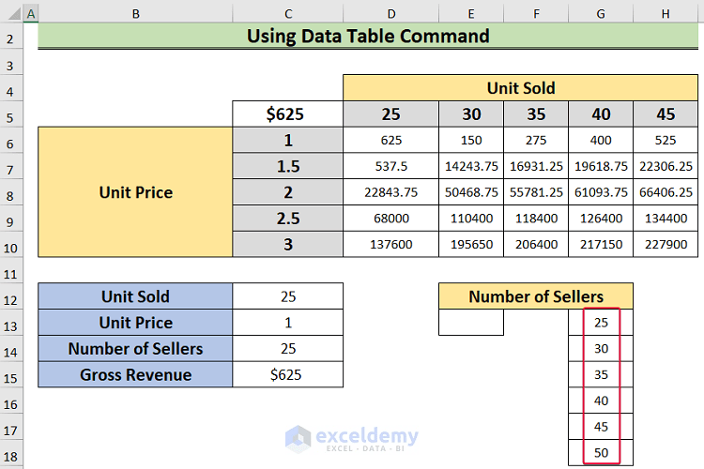The height and width of the screenshot is (469, 704).
Task: Select the Unit Price value 1 in row 13
Action: pyautogui.click(x=288, y=323)
